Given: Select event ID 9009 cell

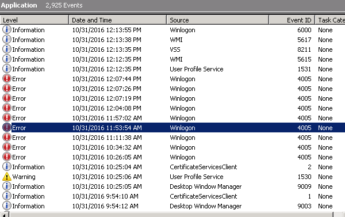Looking at the screenshot, I should tap(304, 186).
